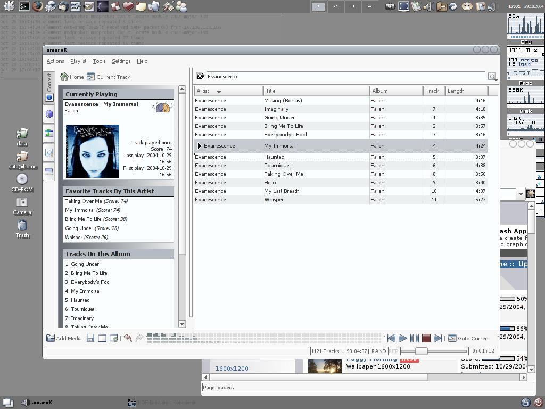Launch GIMP from the panel

tap(89, 6)
